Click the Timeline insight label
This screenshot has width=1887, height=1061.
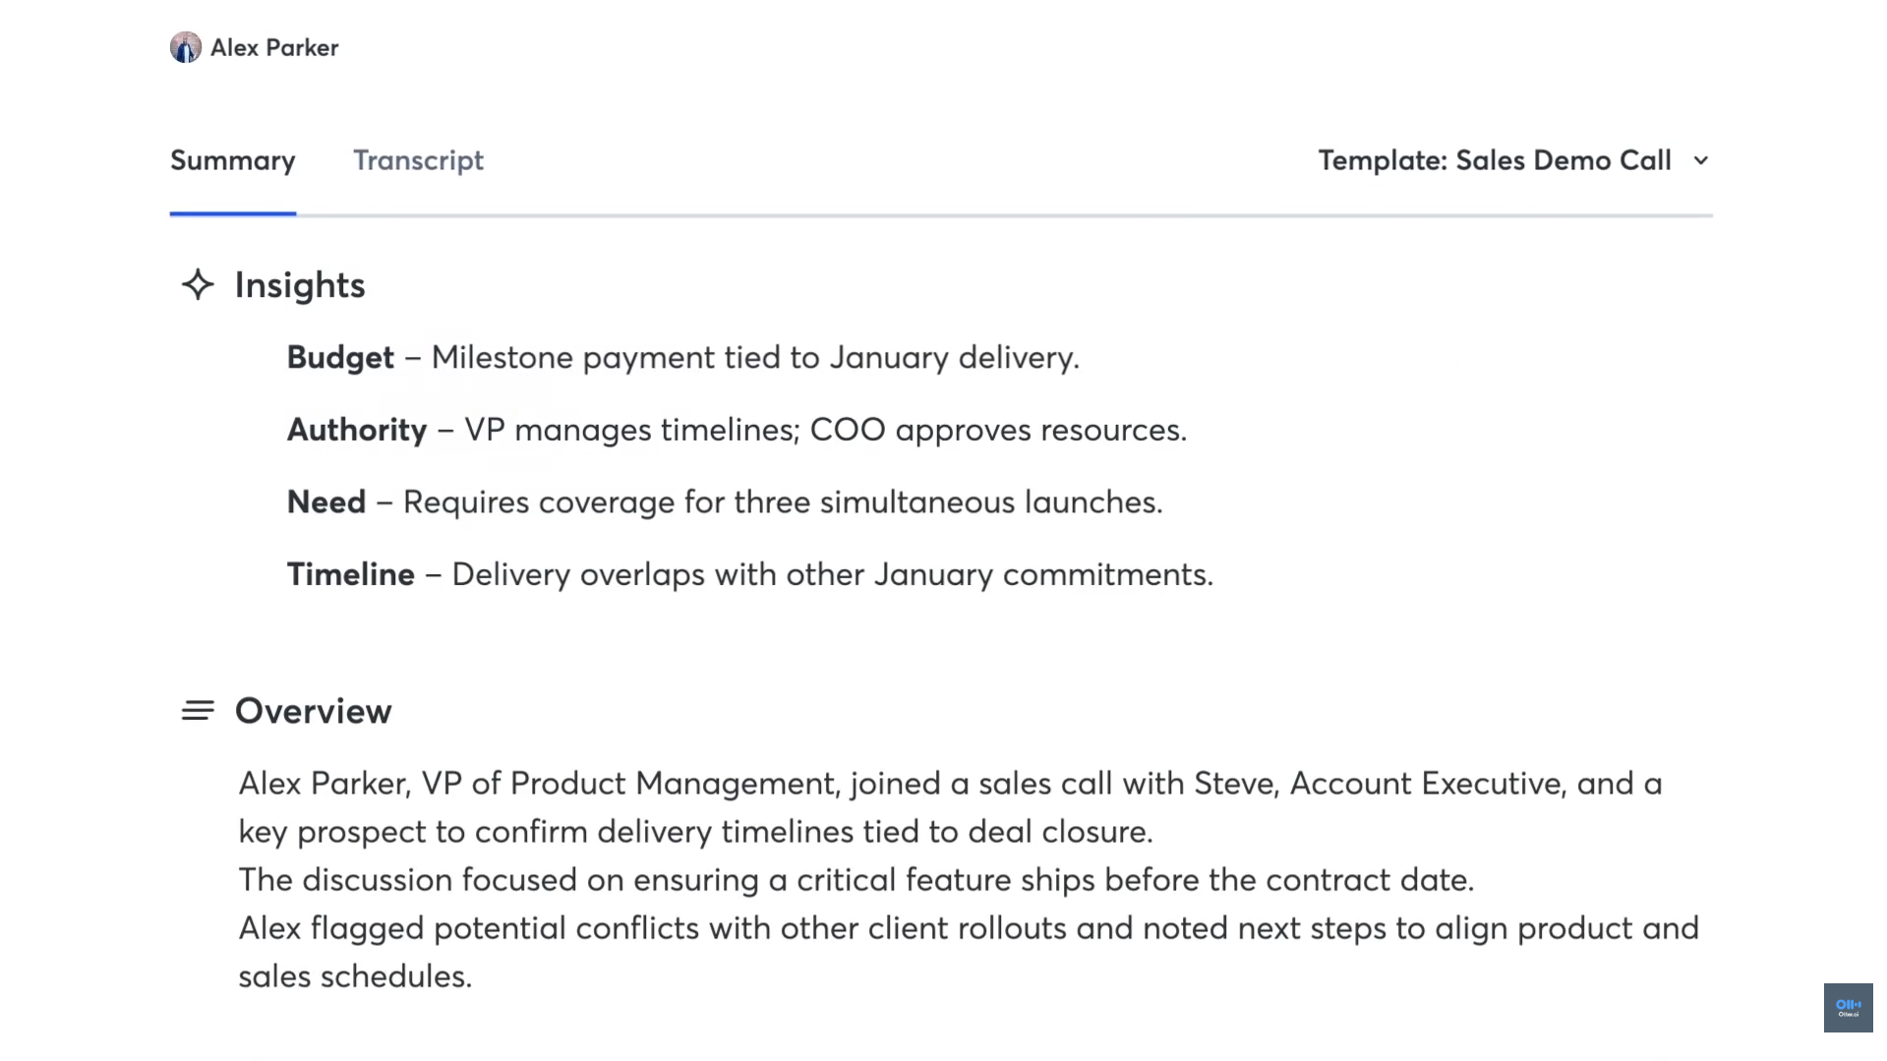pos(351,574)
